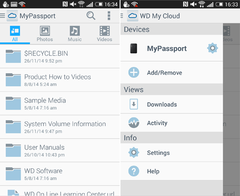This screenshot has height=196, width=240.
Task: Open the Product How to Videos folder
Action: pyautogui.click(x=60, y=80)
